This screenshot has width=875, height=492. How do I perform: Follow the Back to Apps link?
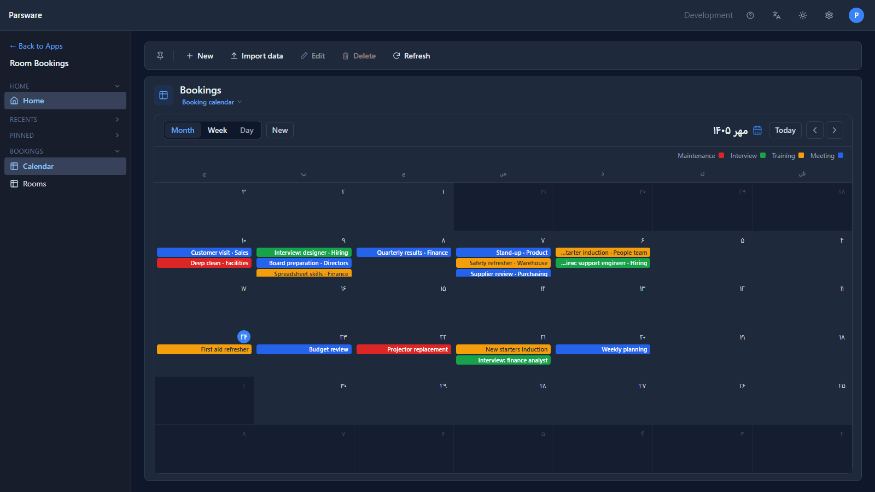[36, 46]
